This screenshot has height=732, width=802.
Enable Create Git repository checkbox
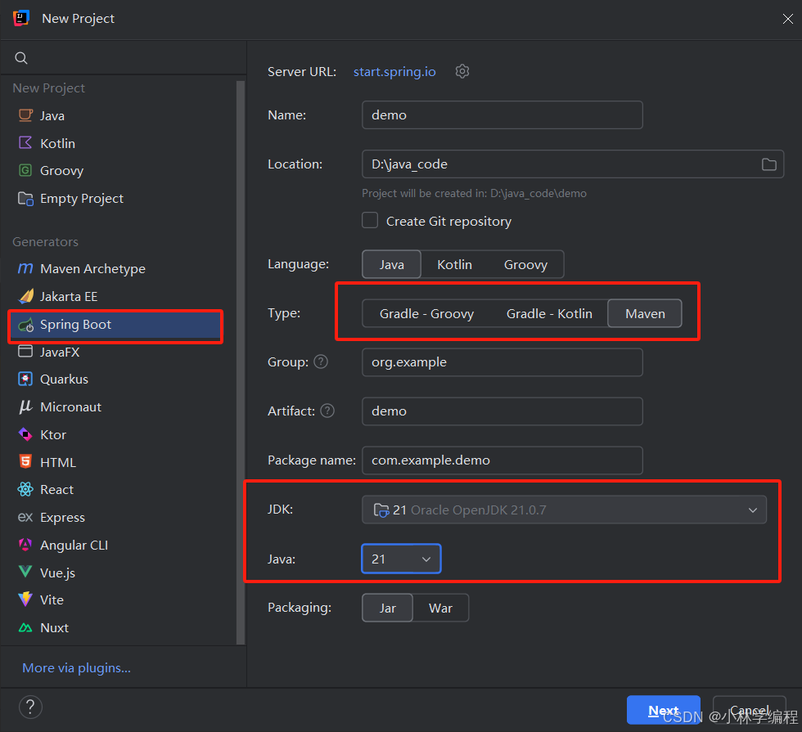point(370,220)
